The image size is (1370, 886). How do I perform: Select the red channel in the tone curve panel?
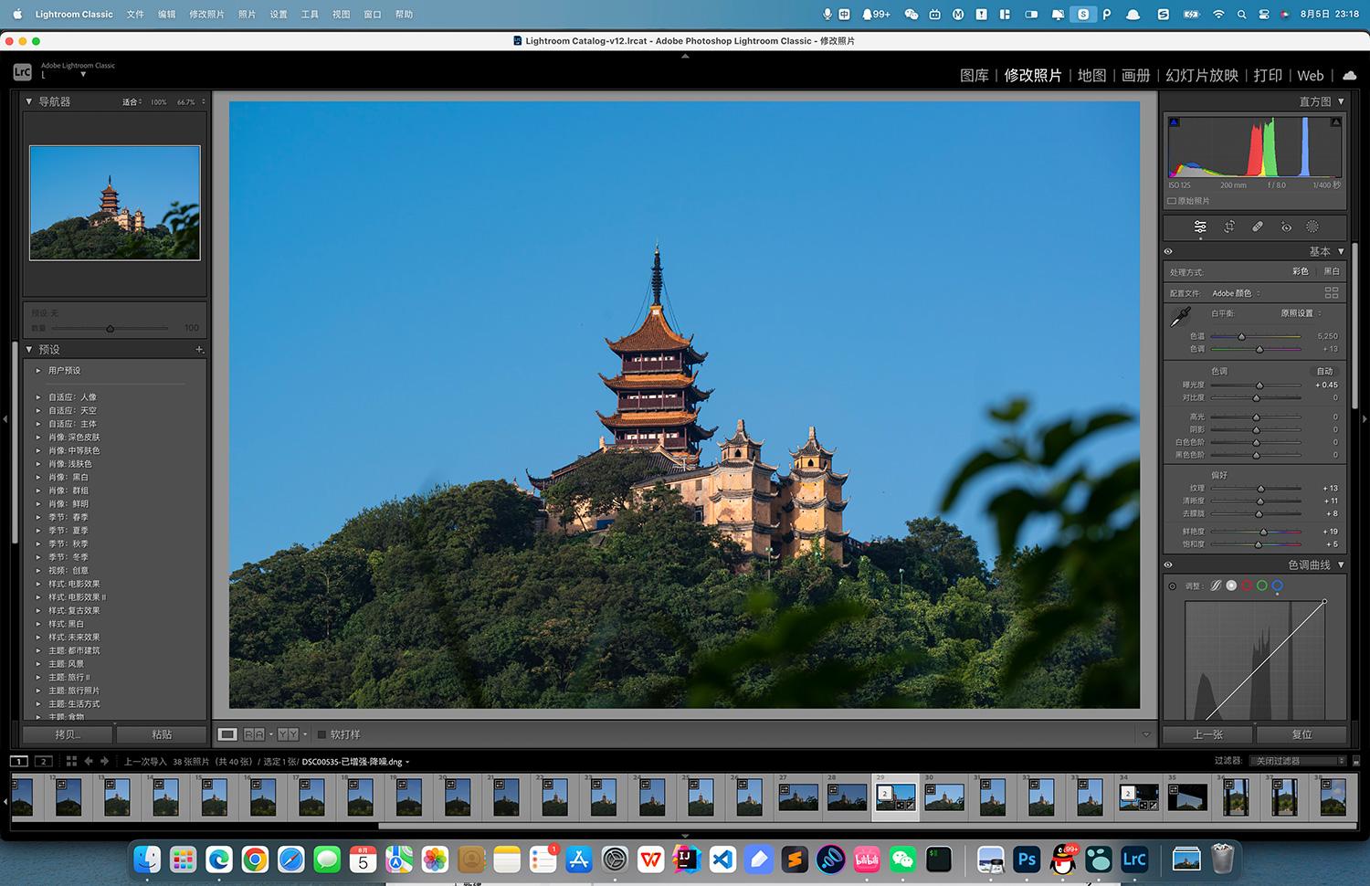1247,585
